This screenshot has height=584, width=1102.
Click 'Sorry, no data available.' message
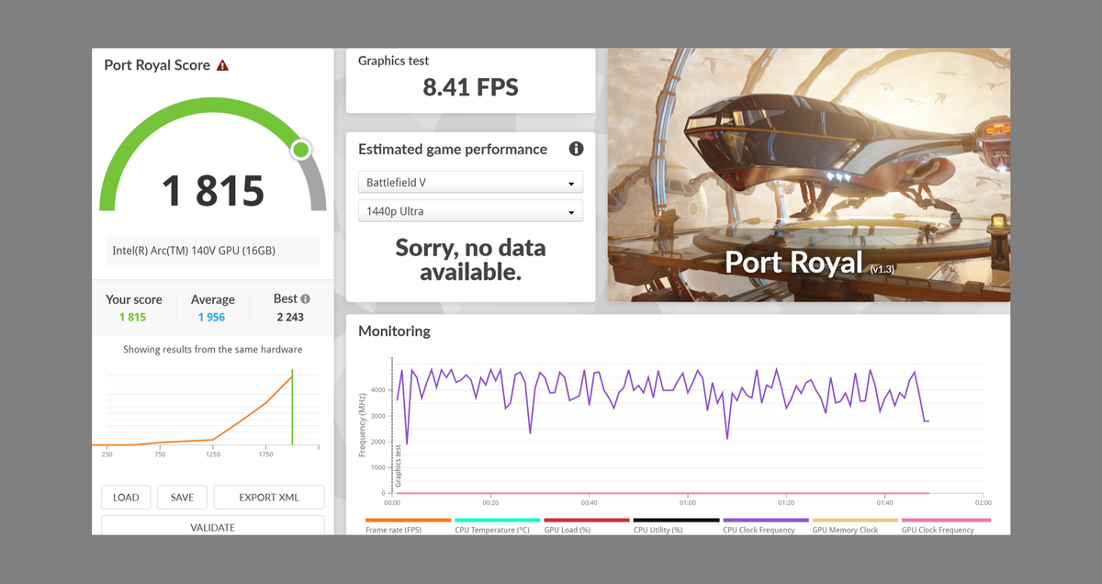click(470, 260)
